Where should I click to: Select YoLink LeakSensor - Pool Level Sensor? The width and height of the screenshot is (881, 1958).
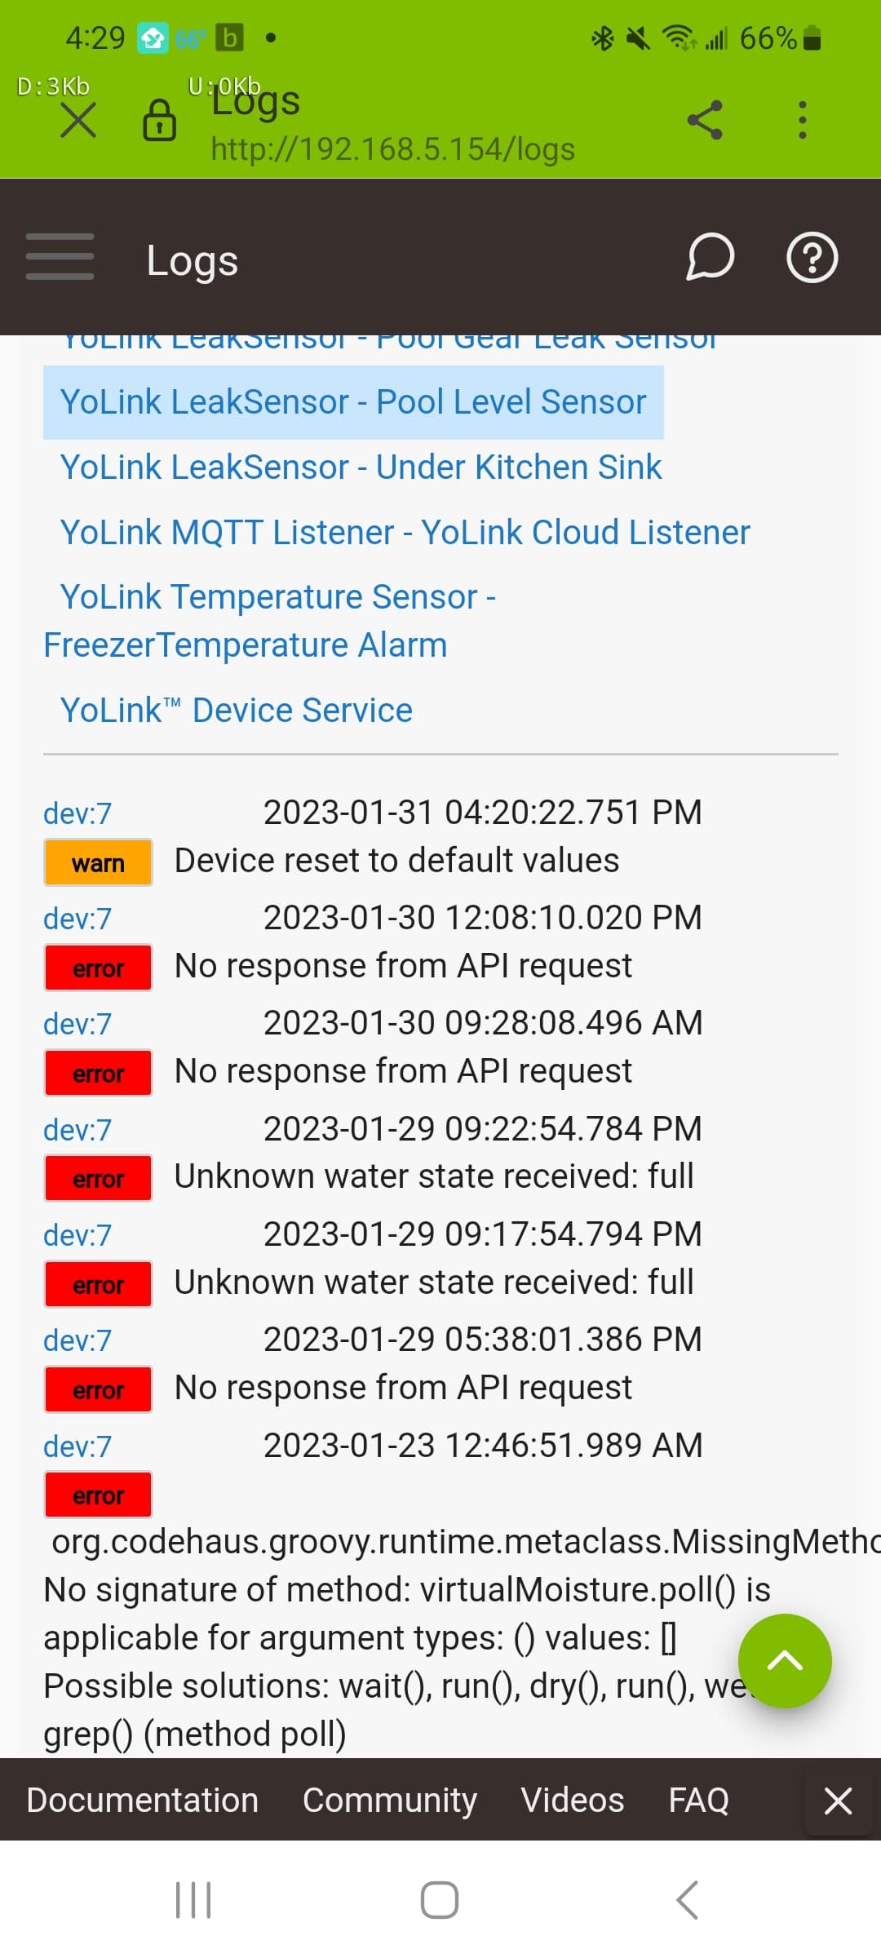[353, 402]
